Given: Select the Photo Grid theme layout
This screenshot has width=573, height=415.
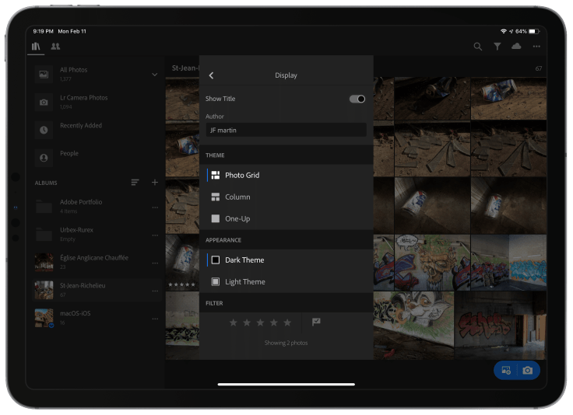Looking at the screenshot, I should 241,176.
